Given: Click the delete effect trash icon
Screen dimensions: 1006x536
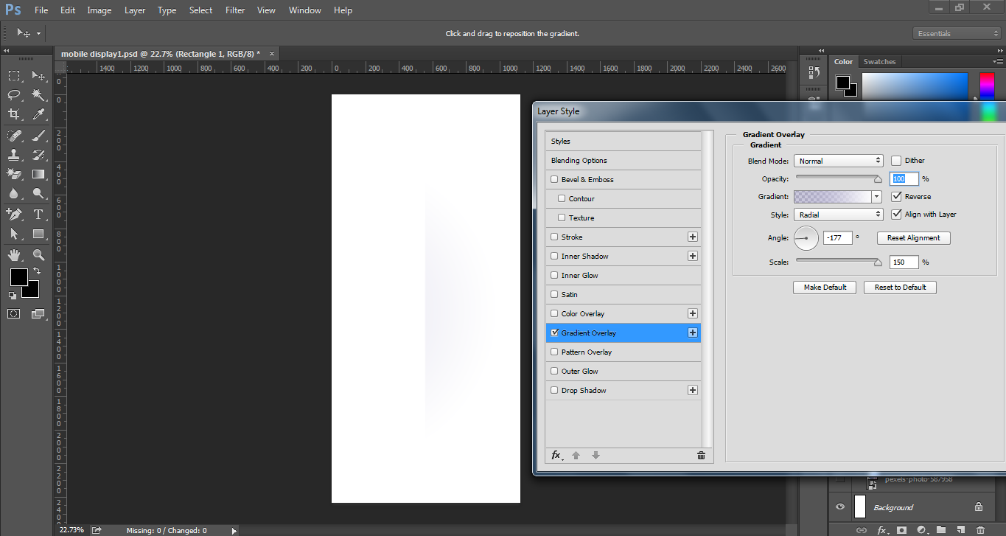Looking at the screenshot, I should [x=701, y=456].
